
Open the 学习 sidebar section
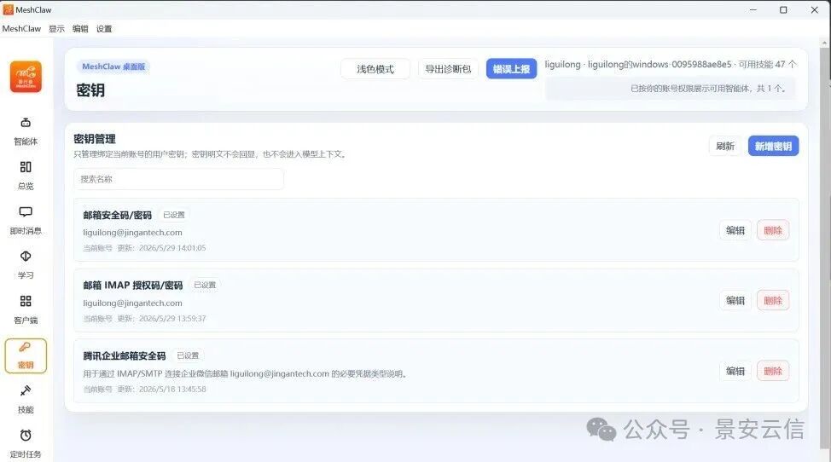(26, 265)
